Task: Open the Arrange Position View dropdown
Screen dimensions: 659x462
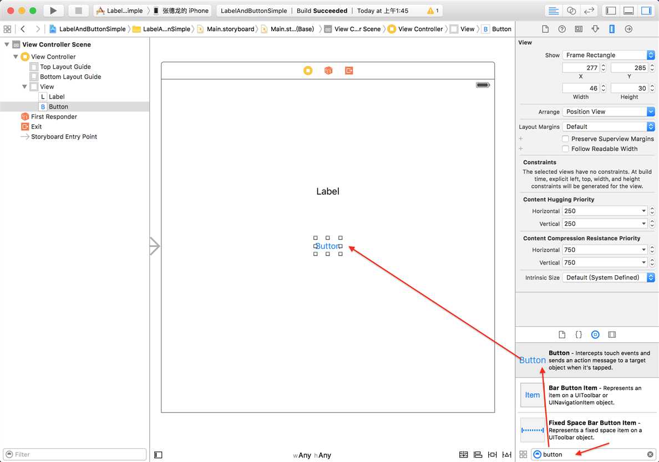Action: coord(609,111)
